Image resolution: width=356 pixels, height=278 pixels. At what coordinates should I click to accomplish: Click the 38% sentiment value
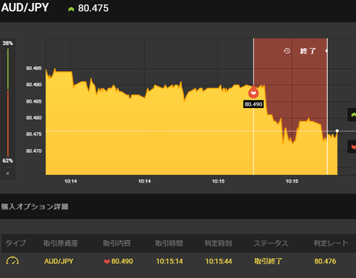[7, 44]
